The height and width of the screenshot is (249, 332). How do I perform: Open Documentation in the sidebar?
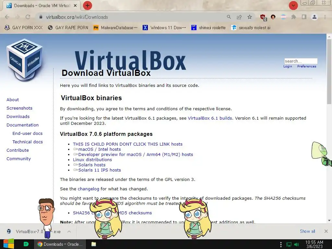pyautogui.click(x=22, y=125)
